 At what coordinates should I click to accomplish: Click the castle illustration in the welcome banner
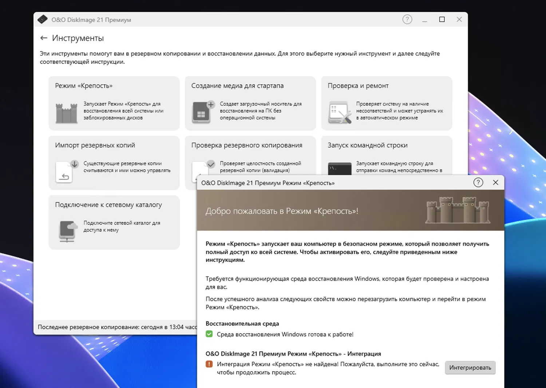tap(458, 210)
